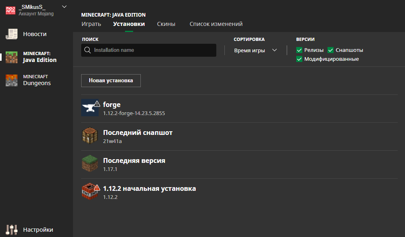This screenshot has height=237, width=405.
Task: Click the crafting table snapshot icon
Action: click(90, 136)
